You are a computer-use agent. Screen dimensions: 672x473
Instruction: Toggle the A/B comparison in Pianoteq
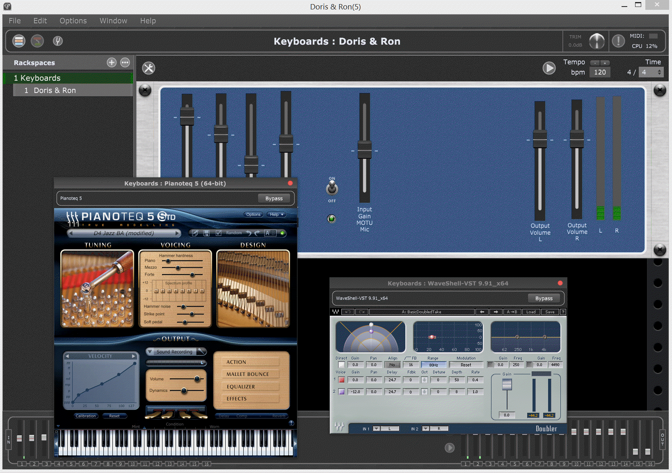(x=270, y=233)
